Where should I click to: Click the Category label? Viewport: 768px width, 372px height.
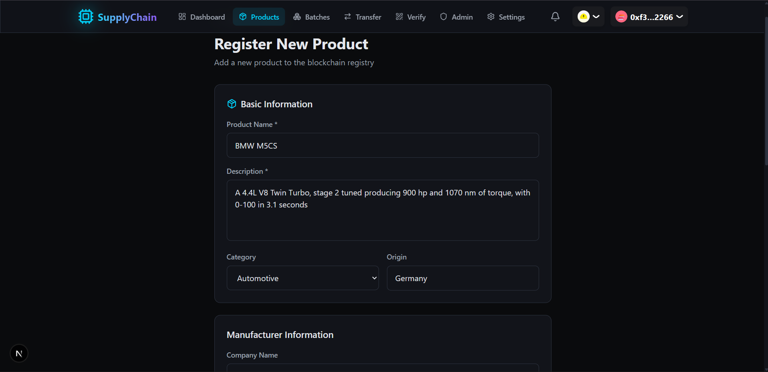point(241,257)
